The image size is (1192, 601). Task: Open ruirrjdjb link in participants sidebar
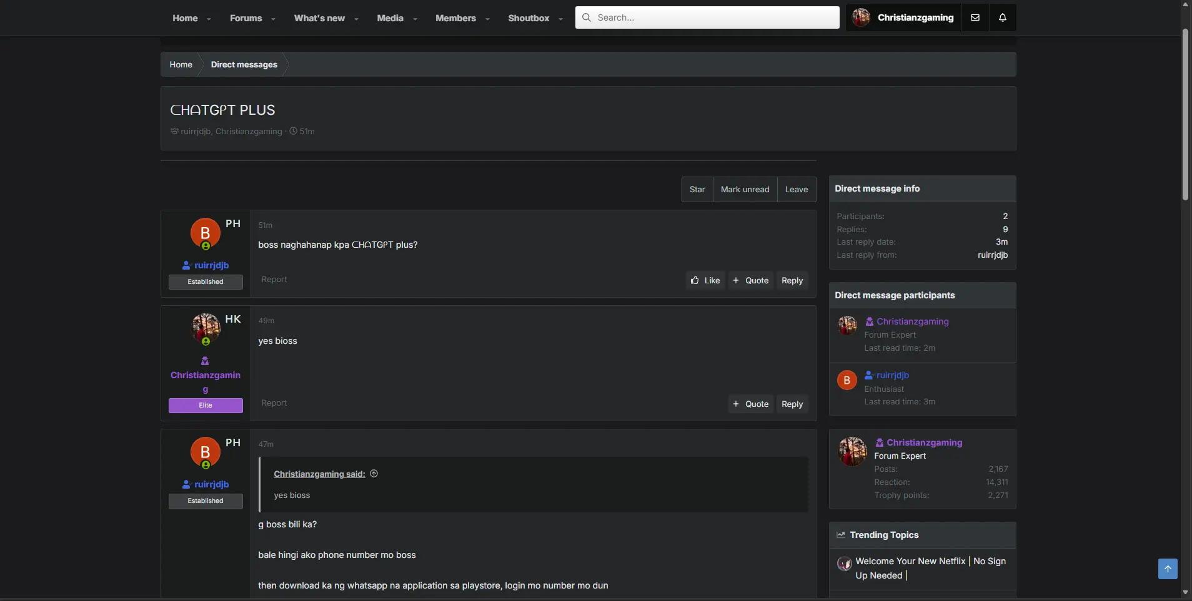[x=892, y=375]
